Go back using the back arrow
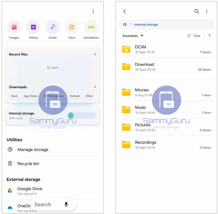Screen dimensions: 218x214 click(x=125, y=11)
